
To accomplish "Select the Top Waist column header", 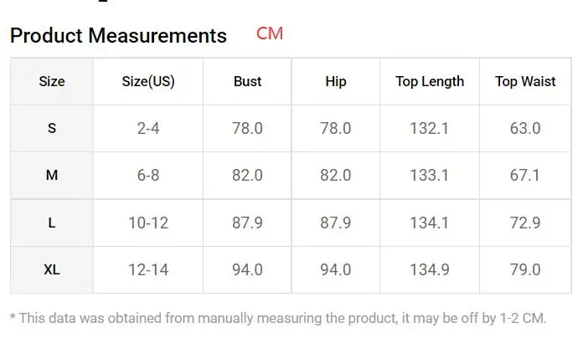I will point(525,81).
